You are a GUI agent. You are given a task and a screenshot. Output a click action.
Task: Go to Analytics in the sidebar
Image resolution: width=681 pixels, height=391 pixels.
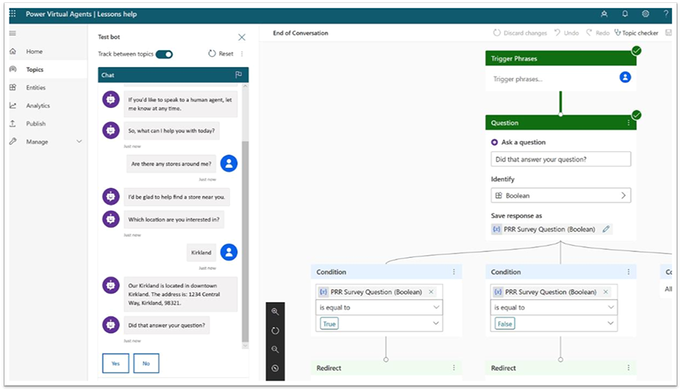tap(38, 106)
